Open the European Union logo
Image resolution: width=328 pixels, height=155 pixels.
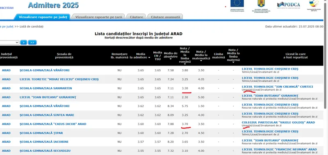(237, 6)
